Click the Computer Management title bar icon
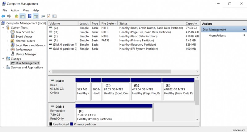The height and width of the screenshot is (132, 247). pyautogui.click(x=4, y=4)
